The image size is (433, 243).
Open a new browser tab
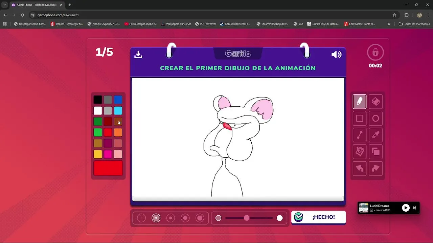(x=70, y=5)
